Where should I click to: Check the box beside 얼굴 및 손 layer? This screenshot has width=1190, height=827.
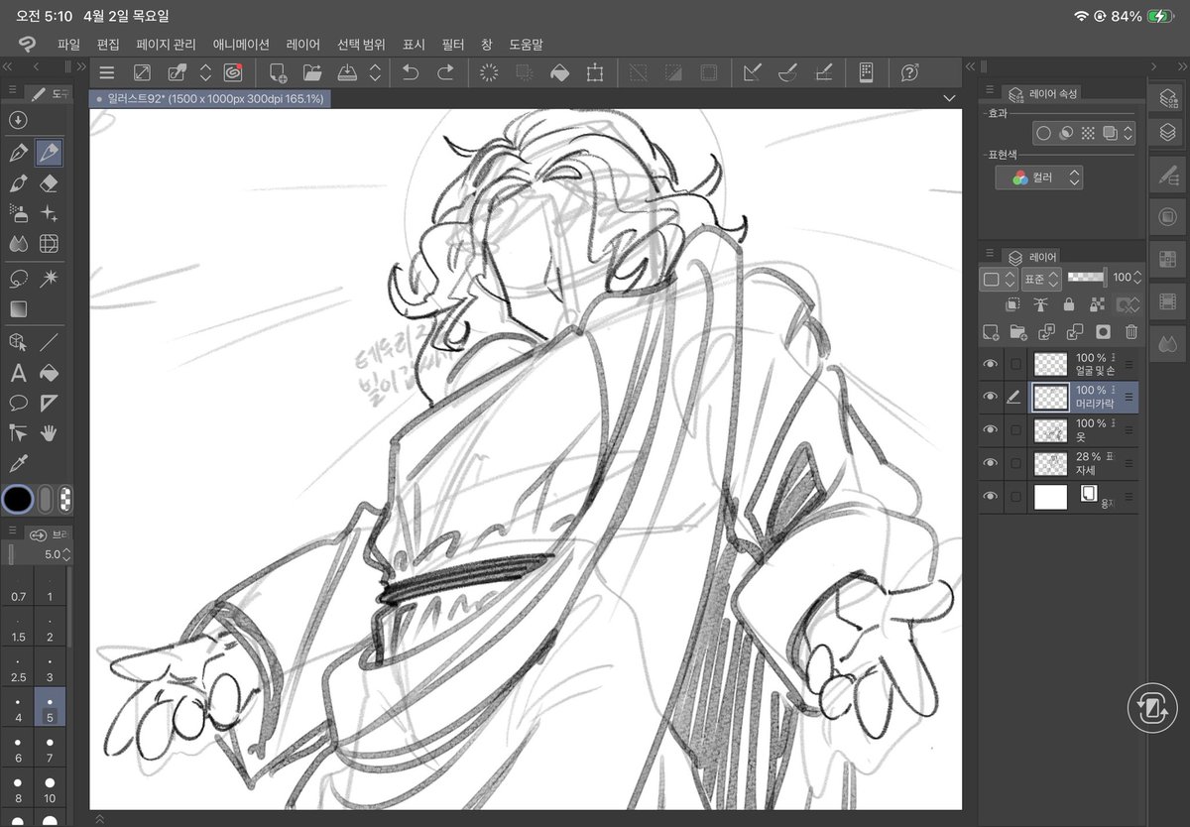point(1015,365)
